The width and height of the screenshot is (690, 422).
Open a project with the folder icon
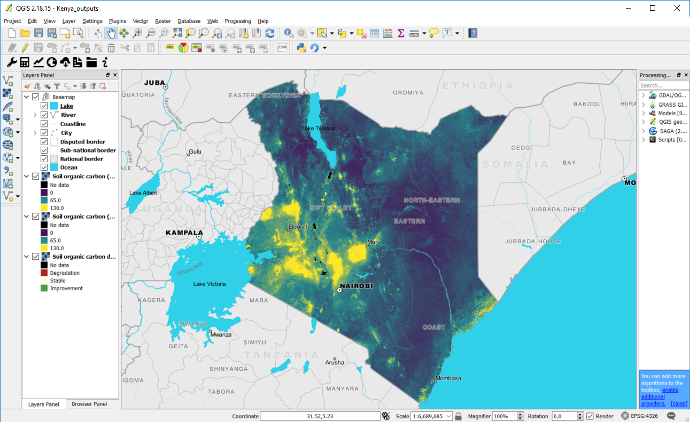tap(25, 33)
